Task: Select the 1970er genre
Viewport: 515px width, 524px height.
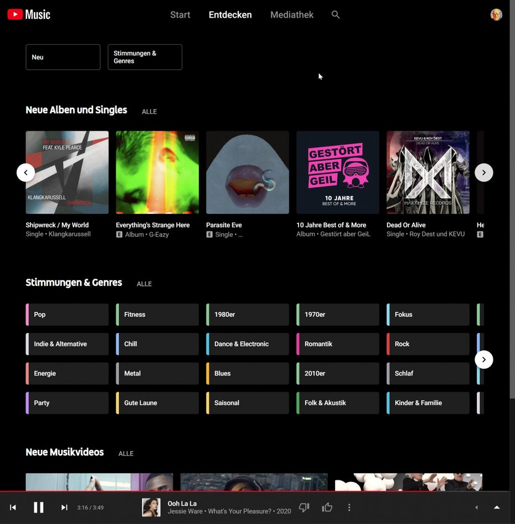Action: click(x=338, y=315)
